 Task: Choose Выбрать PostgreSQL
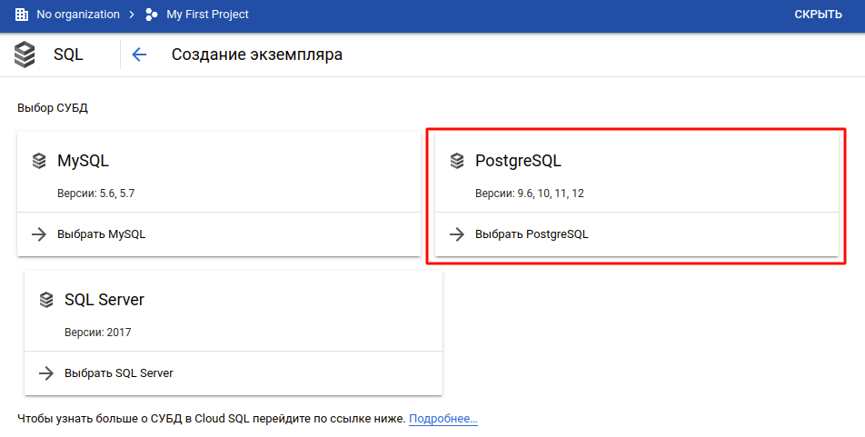click(532, 234)
